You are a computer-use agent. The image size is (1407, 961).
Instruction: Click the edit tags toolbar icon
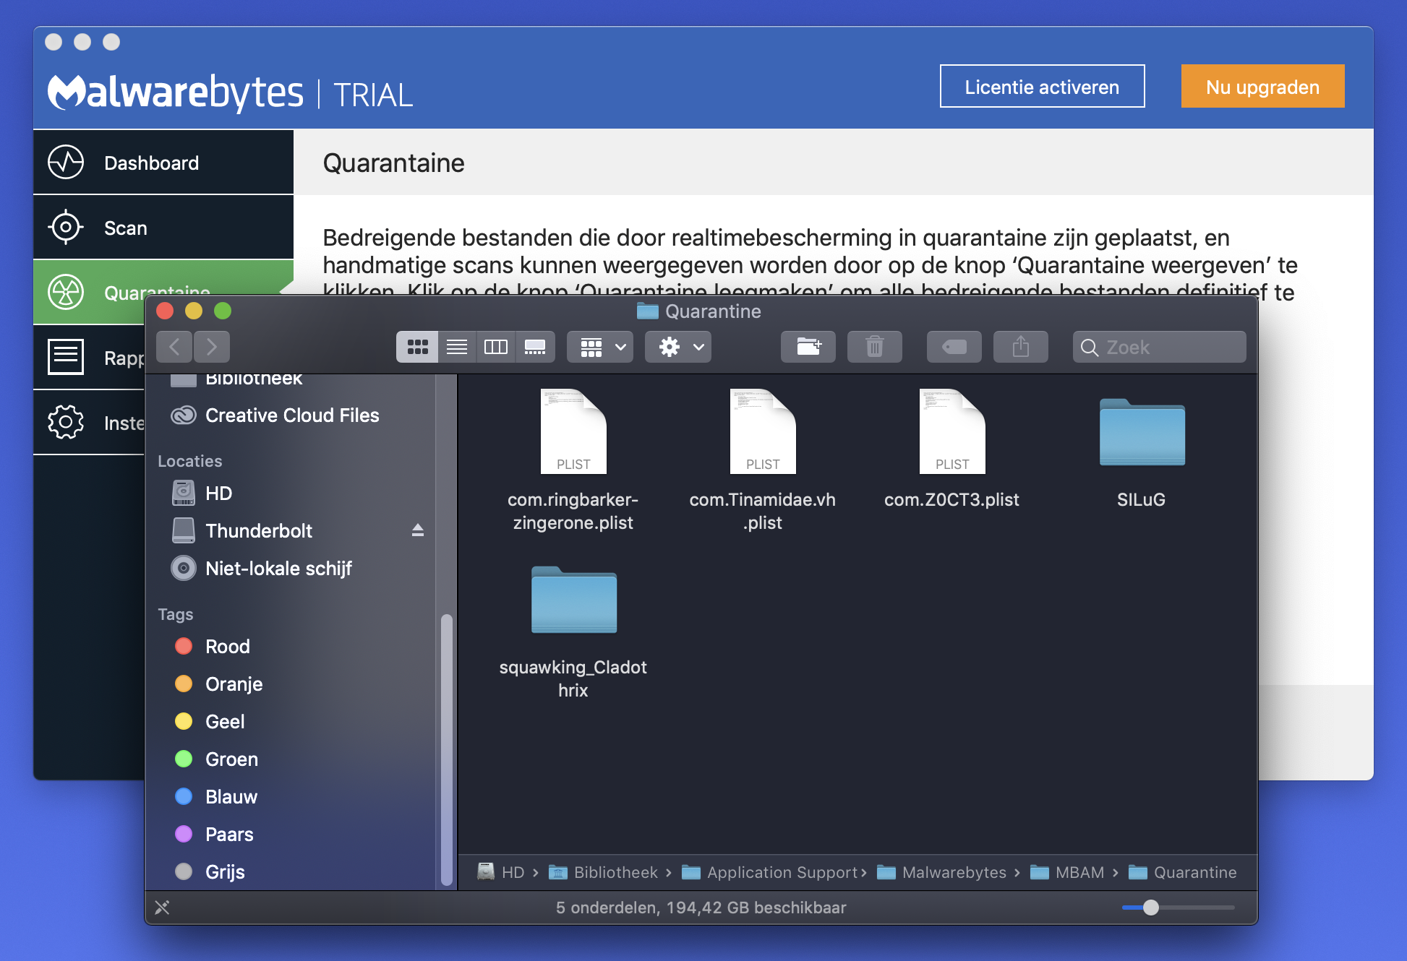coord(954,348)
